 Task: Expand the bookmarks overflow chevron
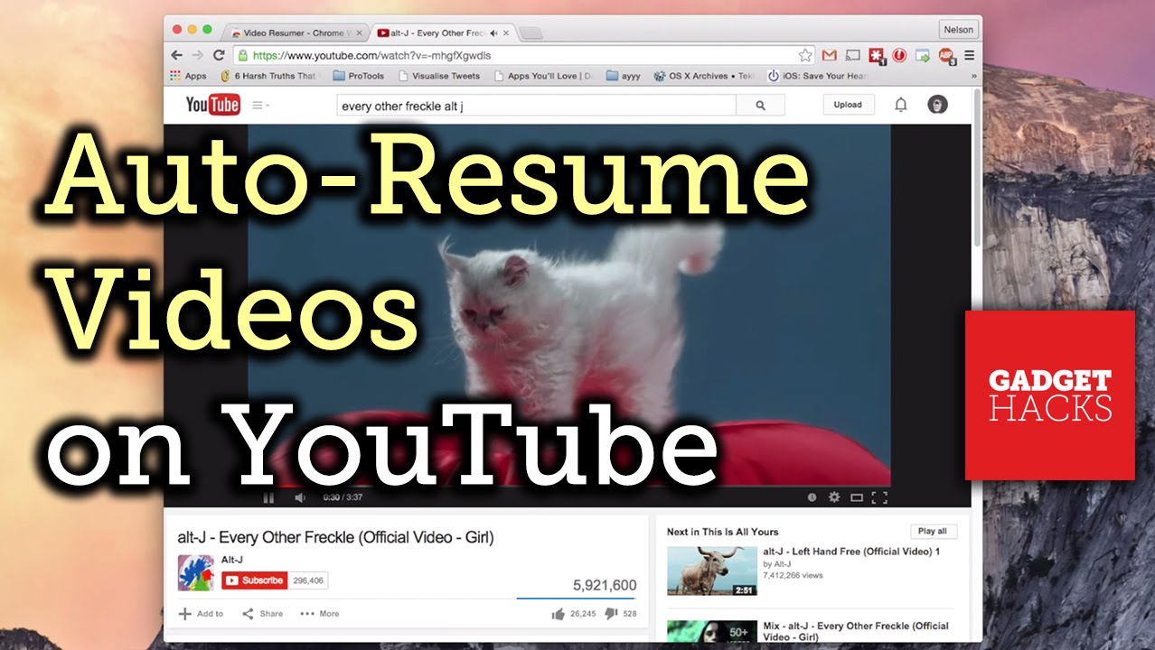[x=973, y=77]
